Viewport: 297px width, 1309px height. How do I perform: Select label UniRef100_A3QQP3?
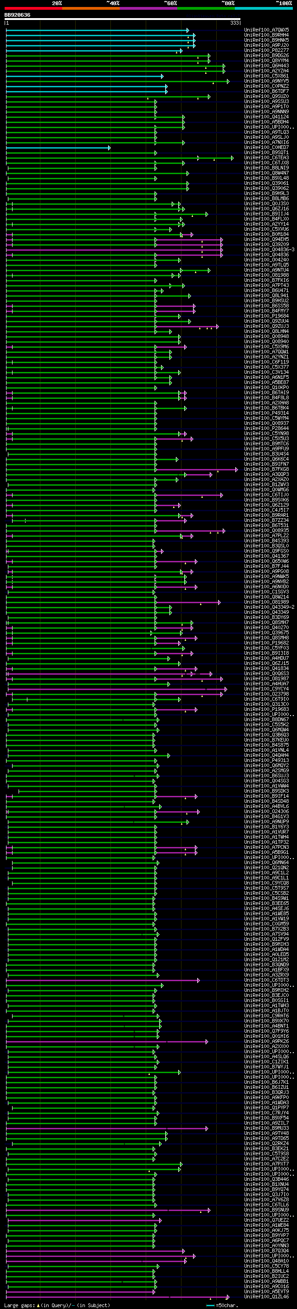click(x=266, y=475)
